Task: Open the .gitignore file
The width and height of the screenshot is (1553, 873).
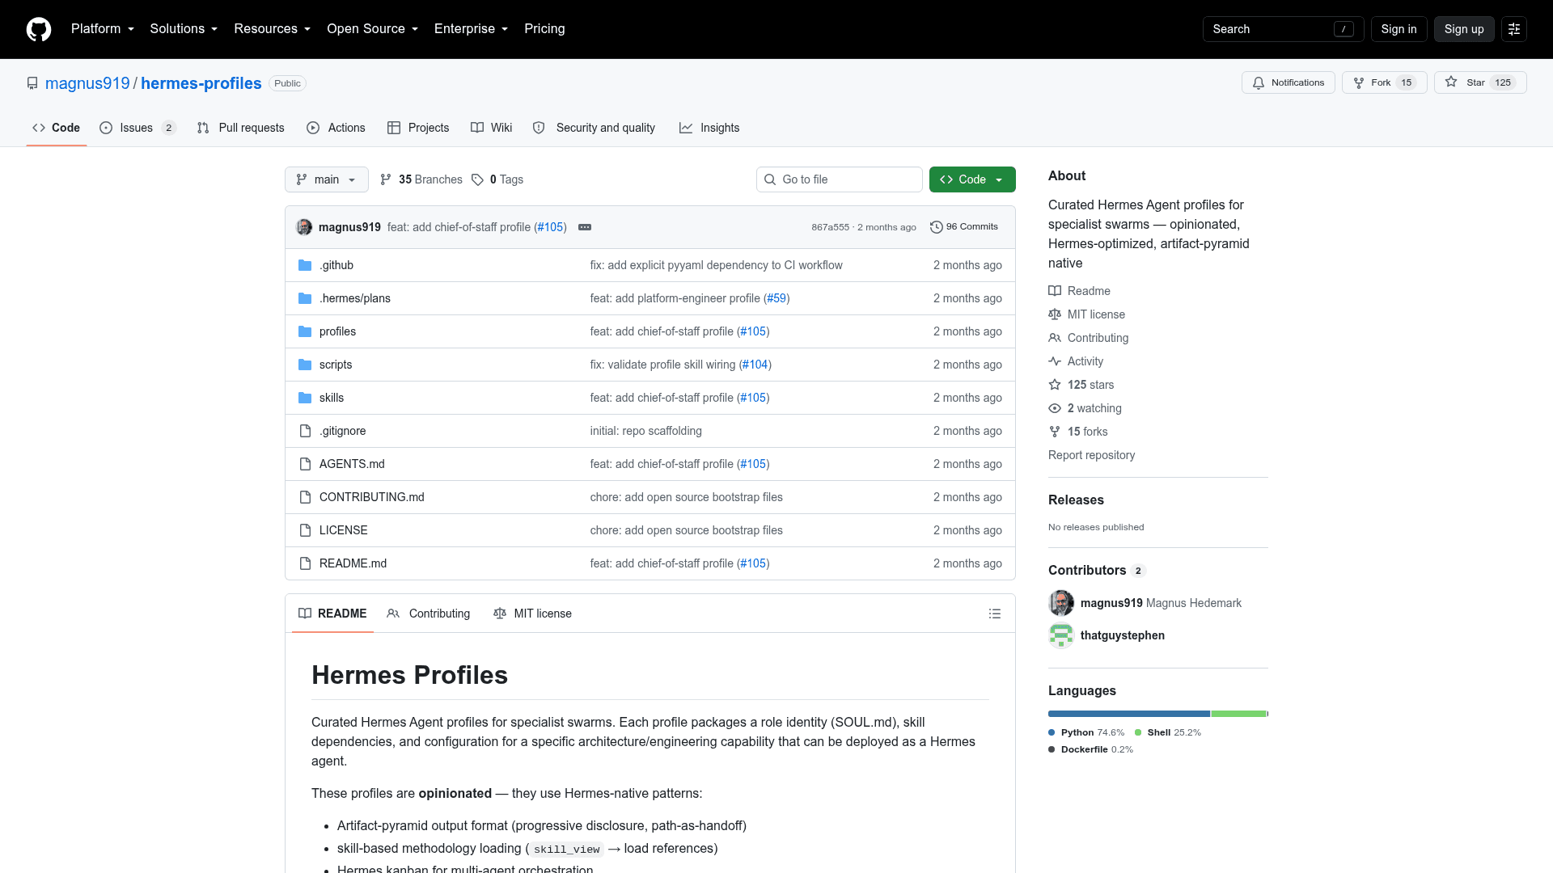Action: [342, 431]
